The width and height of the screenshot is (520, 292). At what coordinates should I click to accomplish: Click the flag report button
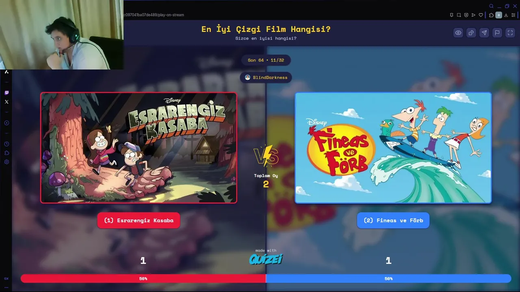(x=497, y=33)
